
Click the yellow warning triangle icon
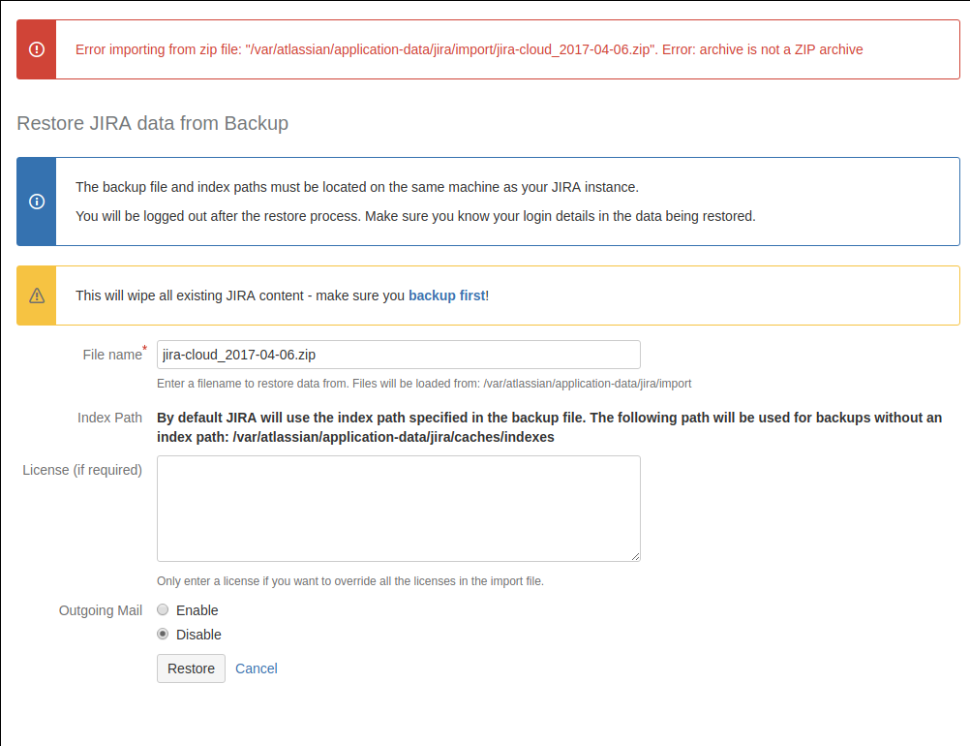[37, 295]
